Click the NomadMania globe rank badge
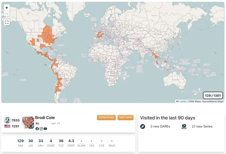Image resolution: width=226 pixels, height=154 pixels. [x=7, y=120]
